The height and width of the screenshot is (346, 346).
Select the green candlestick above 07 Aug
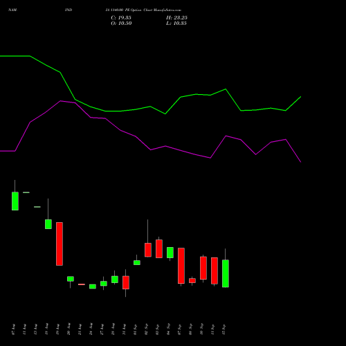coord(15,201)
